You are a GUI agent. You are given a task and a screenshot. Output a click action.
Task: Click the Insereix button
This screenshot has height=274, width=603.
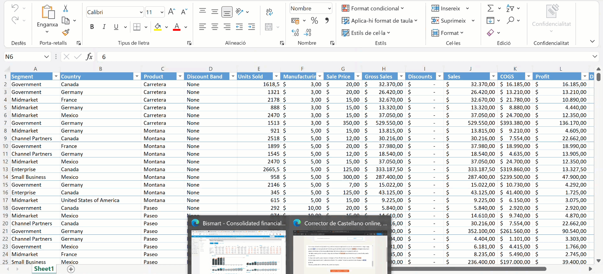point(446,8)
